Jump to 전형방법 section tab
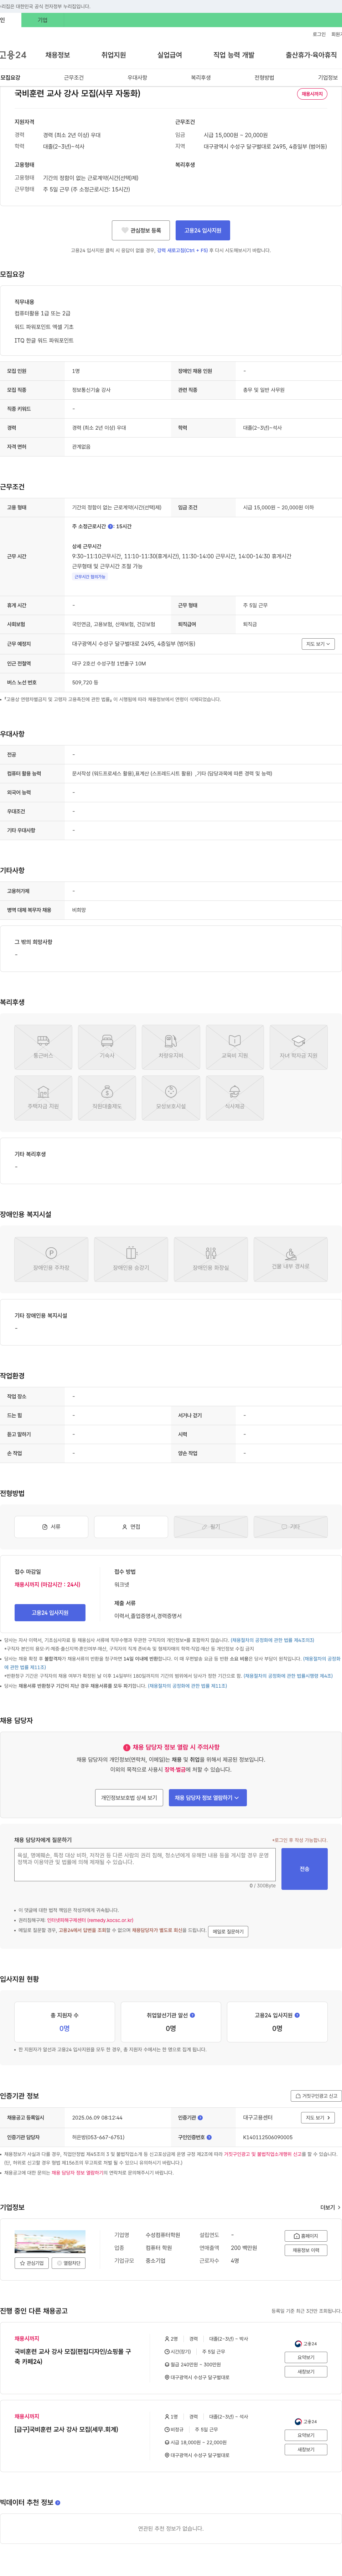Viewport: 342px width, 2576px height. point(264,77)
